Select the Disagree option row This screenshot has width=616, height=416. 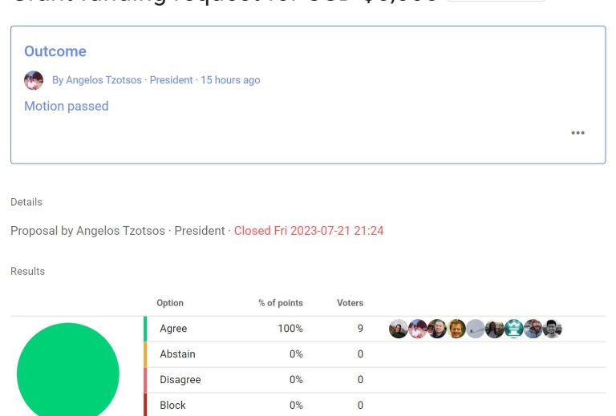[375, 379]
